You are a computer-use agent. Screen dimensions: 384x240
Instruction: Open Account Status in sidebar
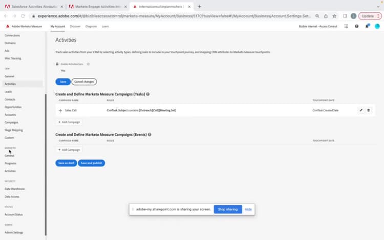(14, 214)
